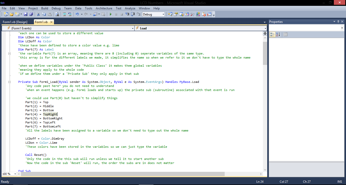
Task: Open the Tools menu
Action: pyautogui.click(x=88, y=8)
